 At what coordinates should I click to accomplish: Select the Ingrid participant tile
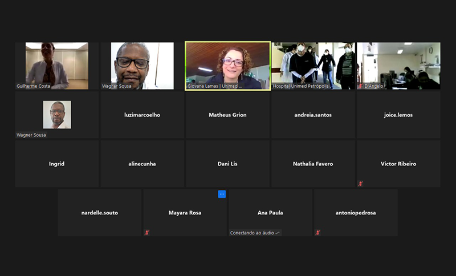(57, 164)
